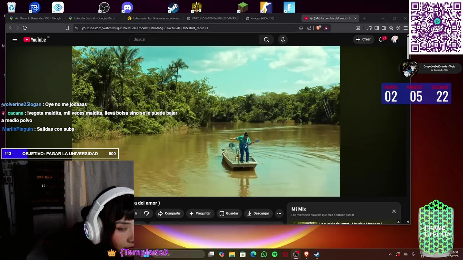Launch Steam from the desktop shortcut

[x=174, y=7]
